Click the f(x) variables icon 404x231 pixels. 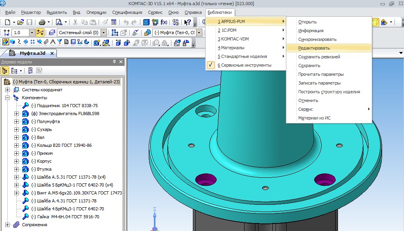[x=163, y=22]
